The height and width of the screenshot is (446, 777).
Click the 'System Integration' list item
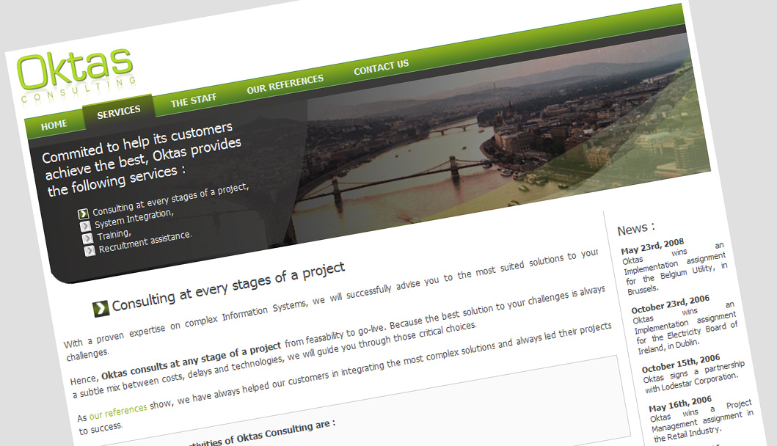click(134, 219)
